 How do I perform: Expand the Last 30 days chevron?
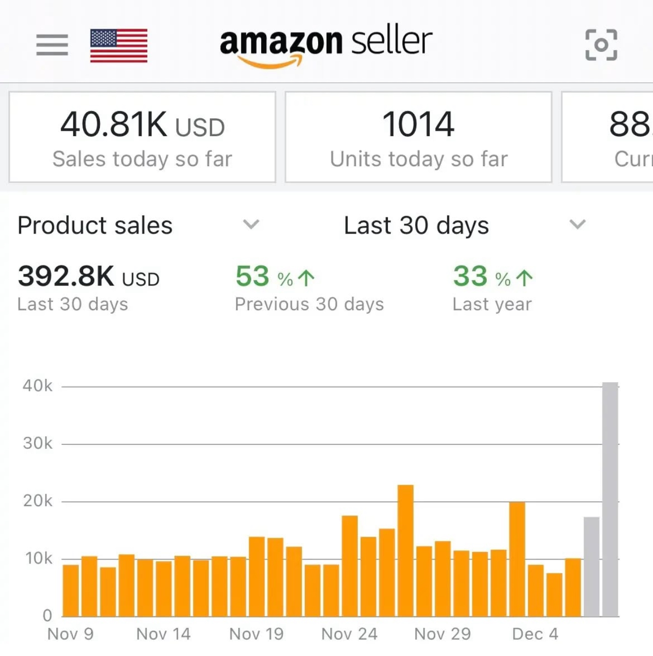(x=577, y=225)
